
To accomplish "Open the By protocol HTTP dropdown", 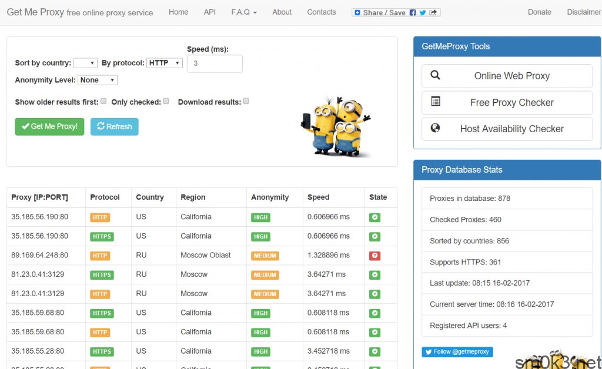I will [165, 63].
